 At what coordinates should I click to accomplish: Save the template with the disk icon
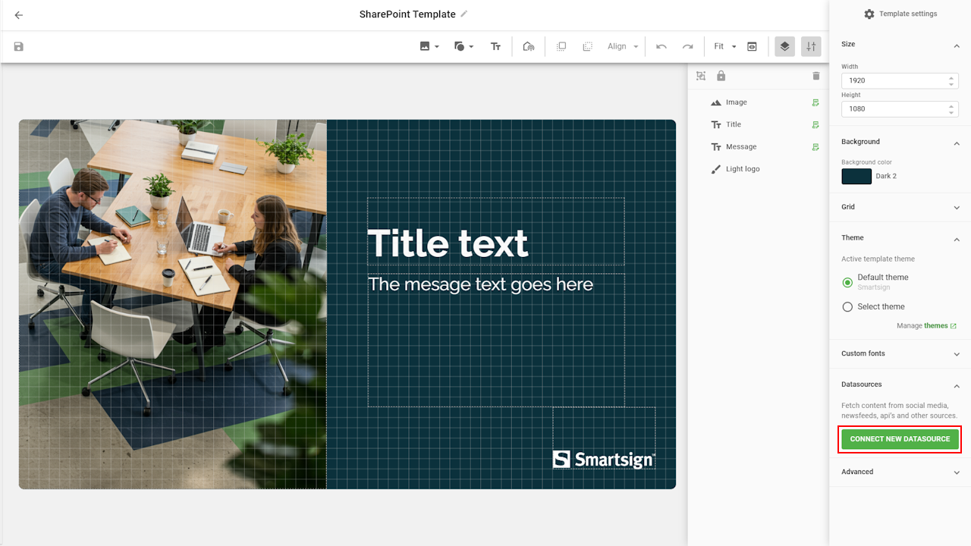pos(19,46)
